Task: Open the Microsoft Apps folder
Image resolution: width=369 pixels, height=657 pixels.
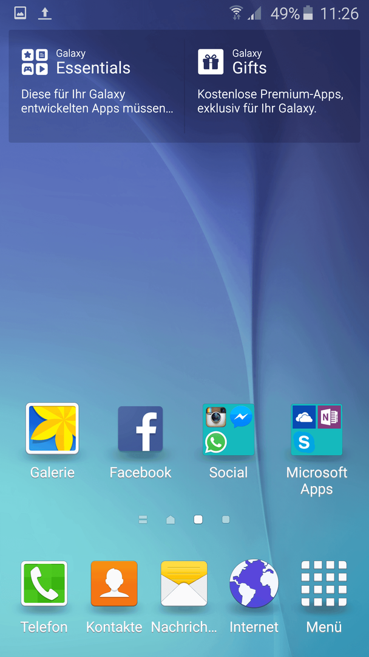Action: [x=317, y=429]
